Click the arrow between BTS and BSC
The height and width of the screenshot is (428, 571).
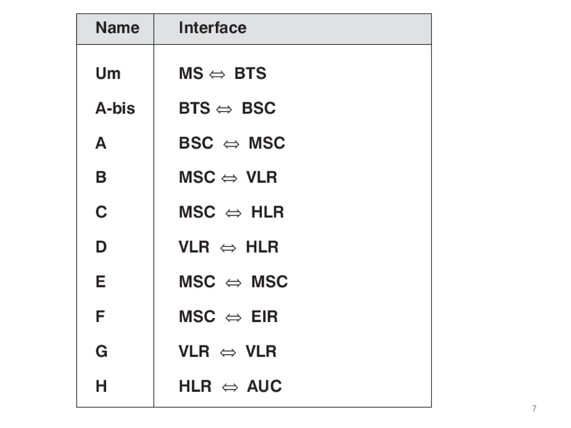pos(224,110)
